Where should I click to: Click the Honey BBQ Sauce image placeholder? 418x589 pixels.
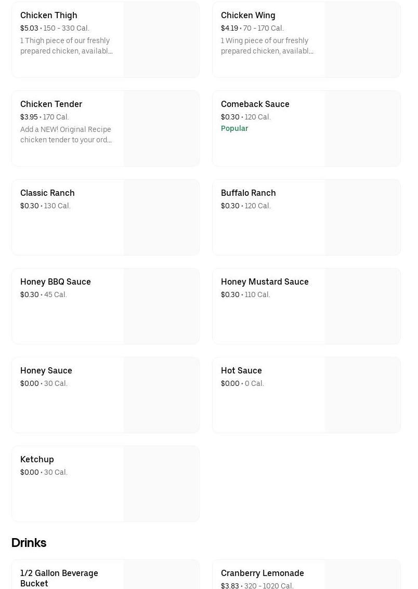pyautogui.click(x=161, y=306)
